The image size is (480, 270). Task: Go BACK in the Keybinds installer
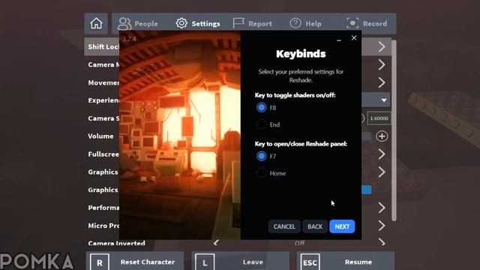(315, 226)
